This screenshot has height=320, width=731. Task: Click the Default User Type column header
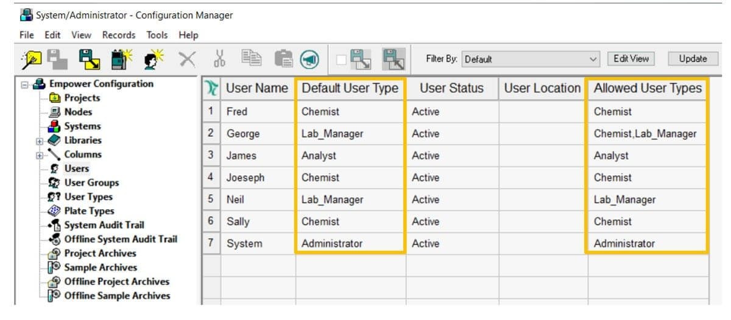(350, 88)
